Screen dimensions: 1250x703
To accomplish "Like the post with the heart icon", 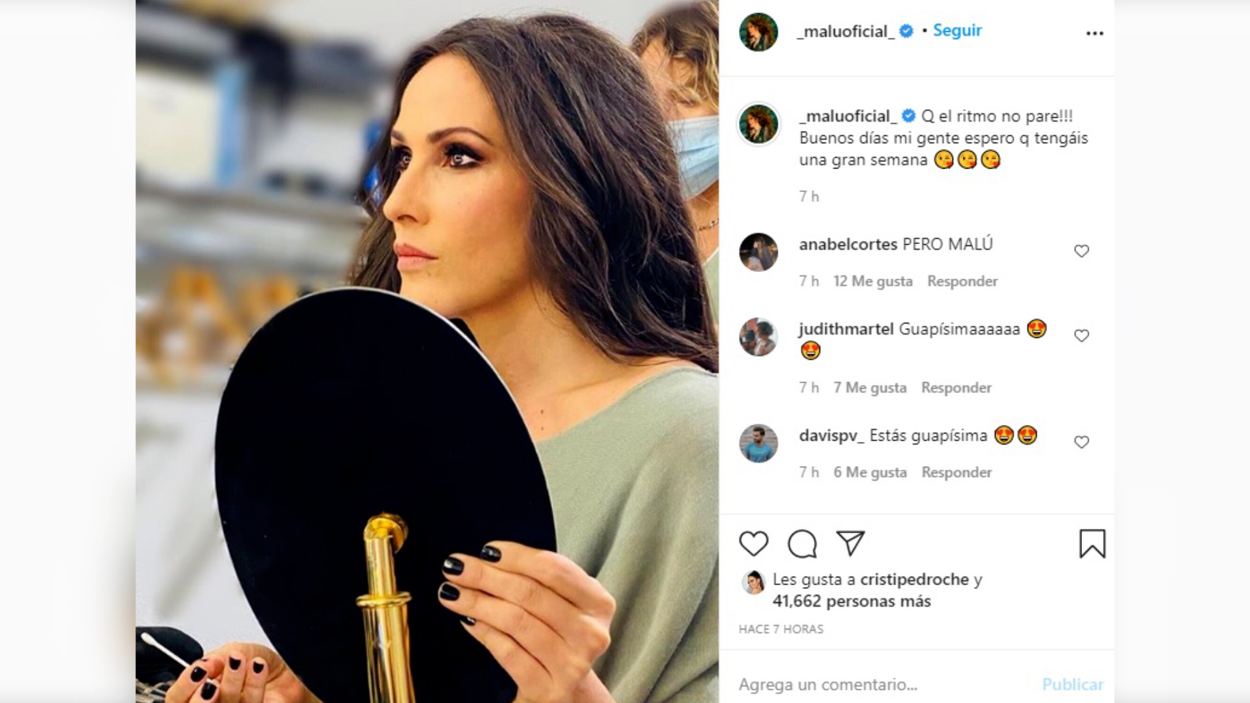I will pos(753,544).
